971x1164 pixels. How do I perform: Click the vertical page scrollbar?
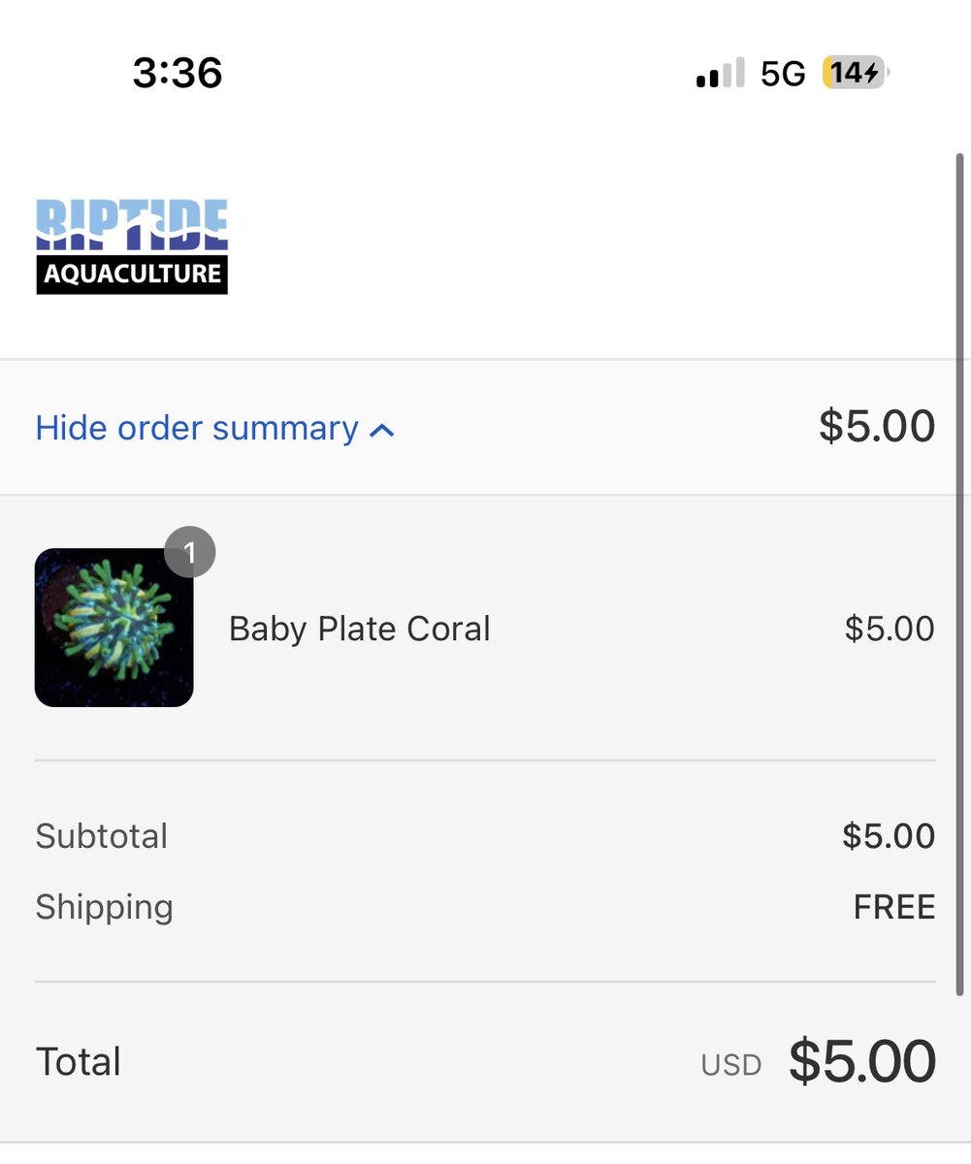coord(960,582)
